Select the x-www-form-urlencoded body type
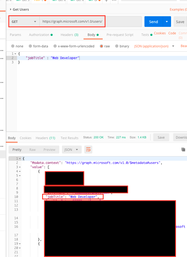The image size is (187, 257). pyautogui.click(x=74, y=46)
